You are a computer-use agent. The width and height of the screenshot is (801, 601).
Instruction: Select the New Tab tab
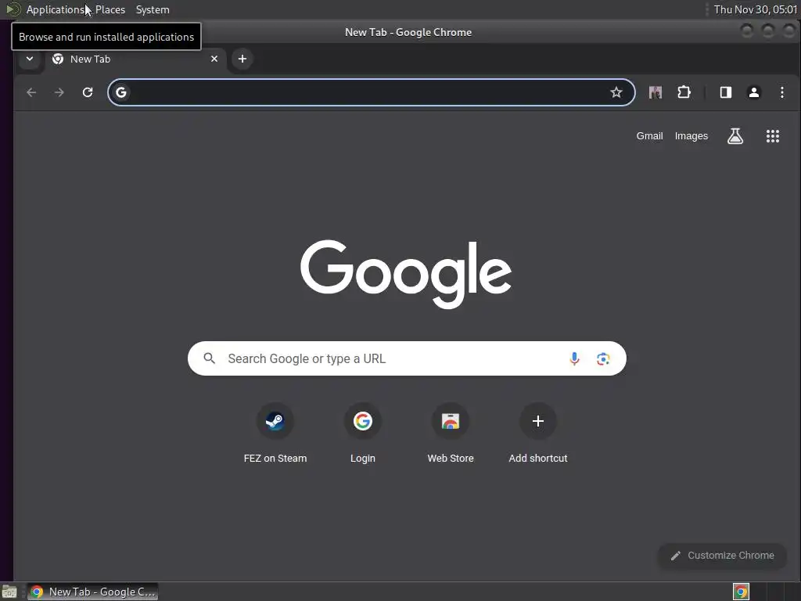click(135, 59)
